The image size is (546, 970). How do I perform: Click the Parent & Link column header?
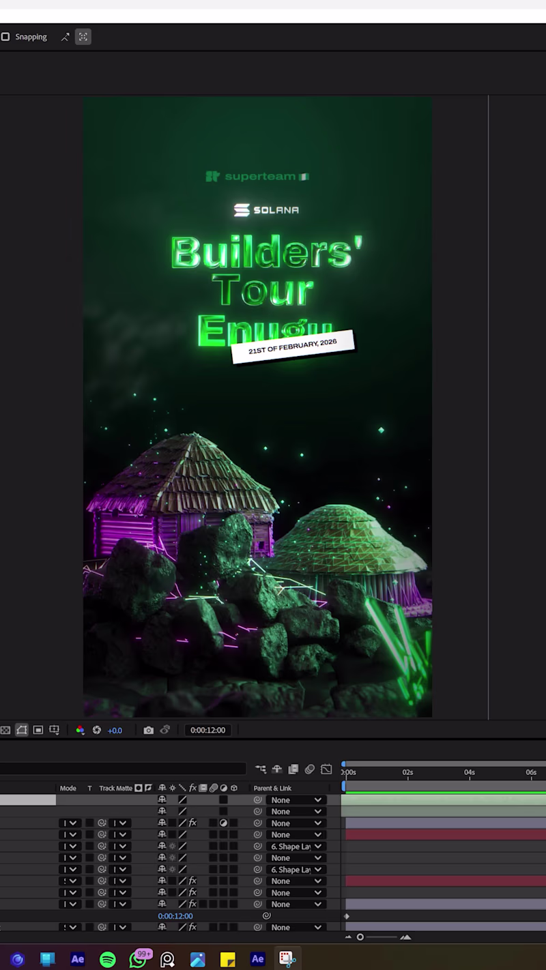click(x=272, y=788)
